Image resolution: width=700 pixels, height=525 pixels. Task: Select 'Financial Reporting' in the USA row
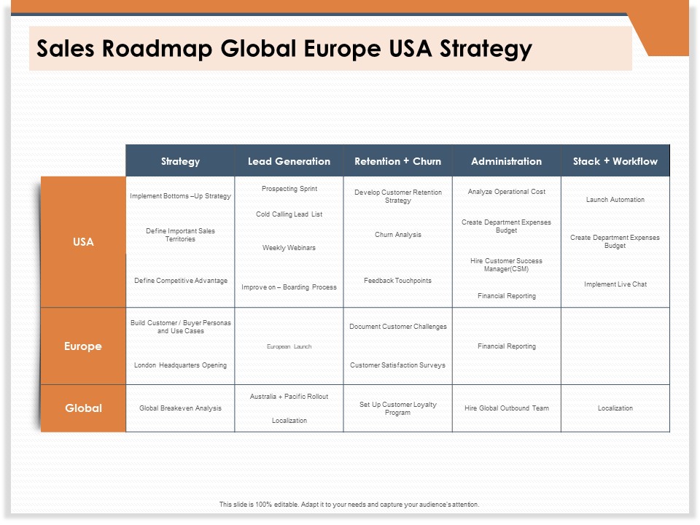point(506,296)
